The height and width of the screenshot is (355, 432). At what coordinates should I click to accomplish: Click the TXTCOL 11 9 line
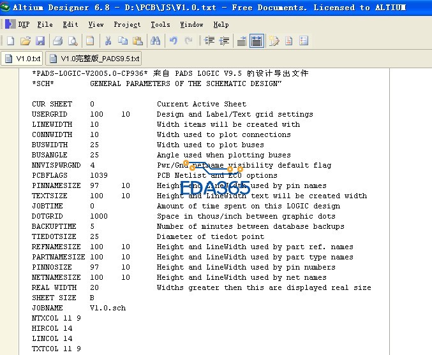click(x=56, y=349)
